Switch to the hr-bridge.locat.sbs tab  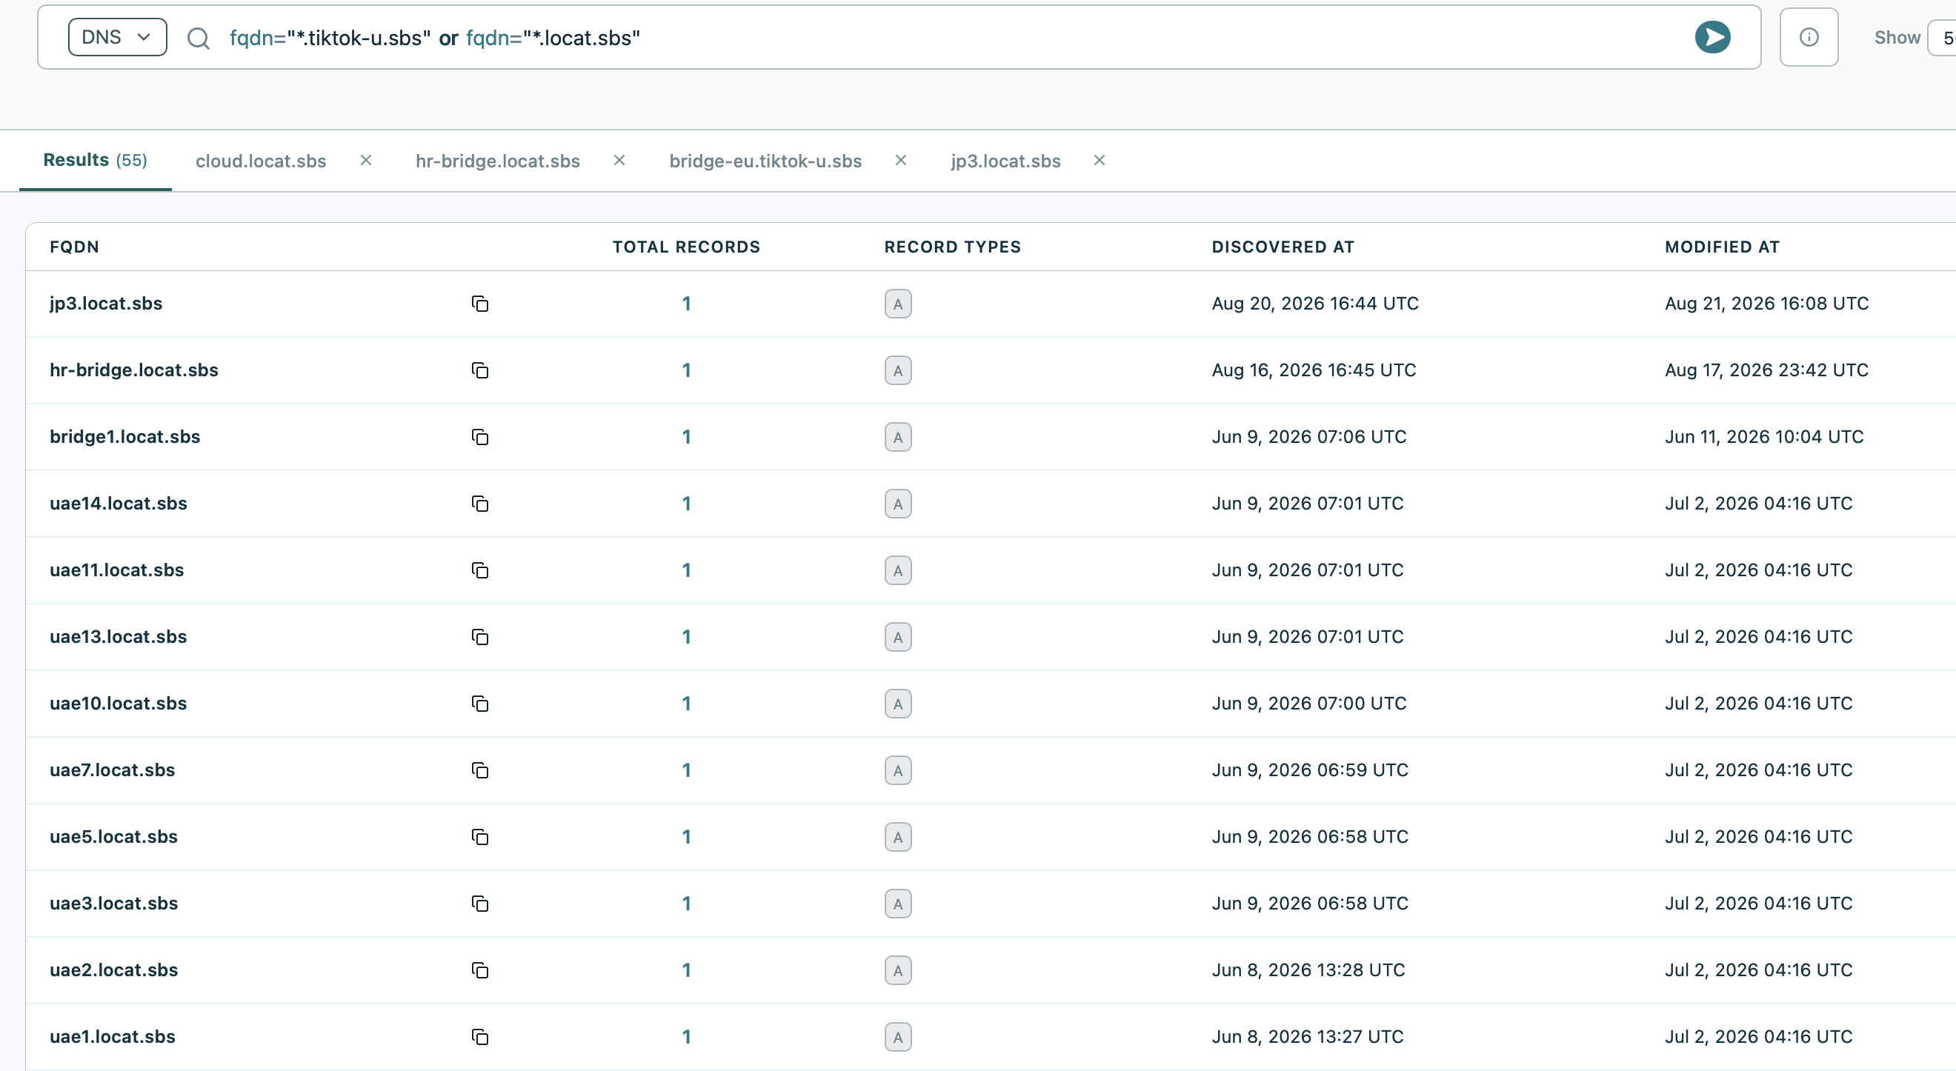click(497, 161)
